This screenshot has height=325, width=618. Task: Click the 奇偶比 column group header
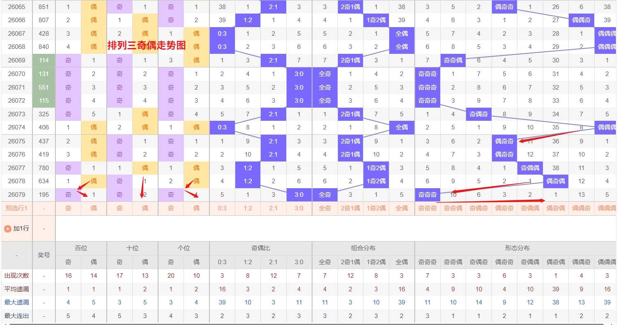click(x=261, y=248)
